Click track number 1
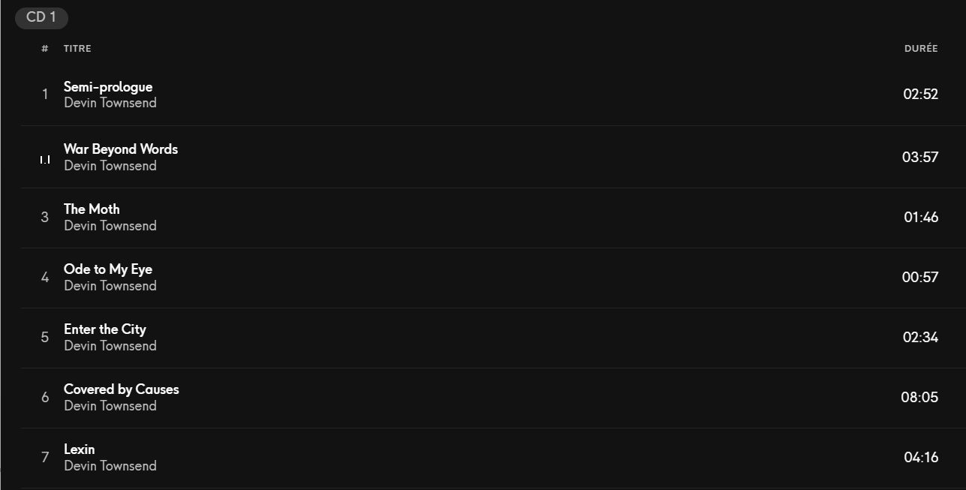 (45, 94)
